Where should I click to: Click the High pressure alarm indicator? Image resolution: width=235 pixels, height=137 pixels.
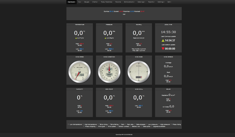pyautogui.click(x=159, y=124)
